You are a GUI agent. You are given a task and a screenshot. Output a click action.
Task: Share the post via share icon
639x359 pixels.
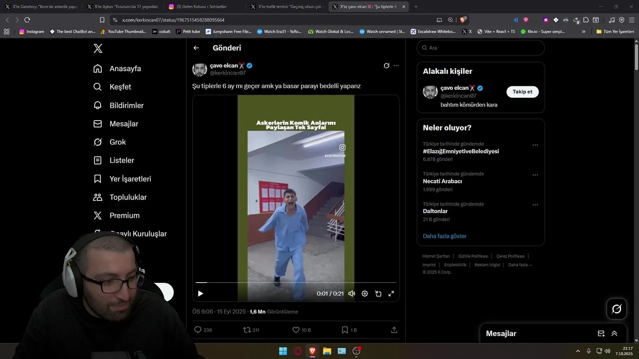click(394, 330)
